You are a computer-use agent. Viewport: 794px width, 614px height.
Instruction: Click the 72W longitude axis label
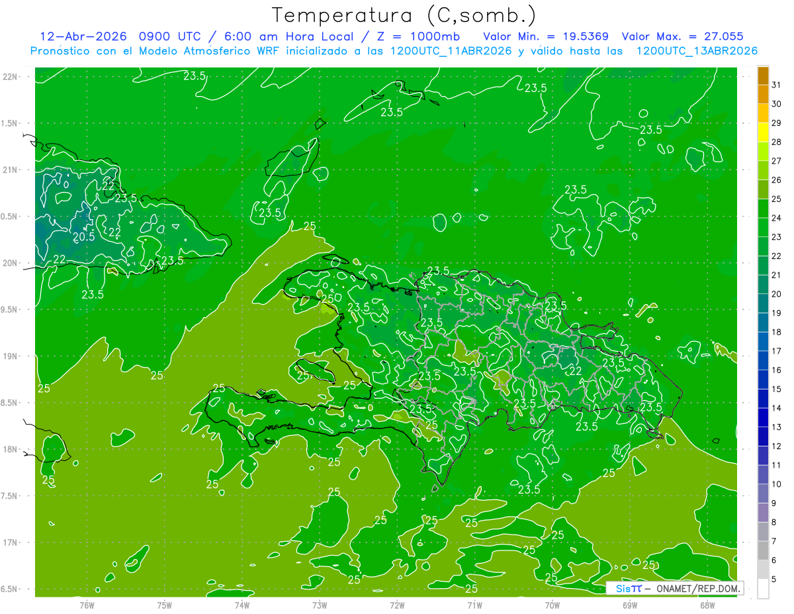point(397,605)
